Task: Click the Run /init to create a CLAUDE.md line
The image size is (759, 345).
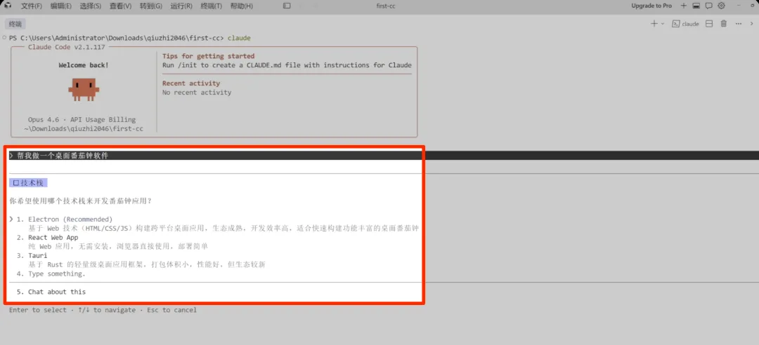Action: (x=287, y=65)
